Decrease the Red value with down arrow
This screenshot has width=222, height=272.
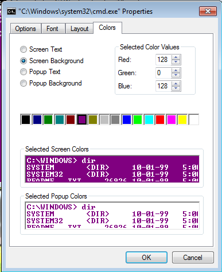point(176,62)
